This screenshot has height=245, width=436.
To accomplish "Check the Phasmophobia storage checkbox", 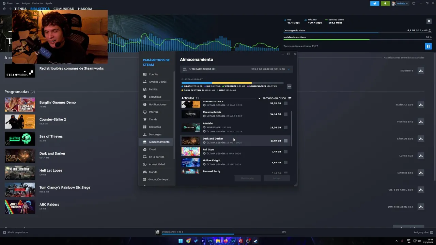I will coord(286,114).
